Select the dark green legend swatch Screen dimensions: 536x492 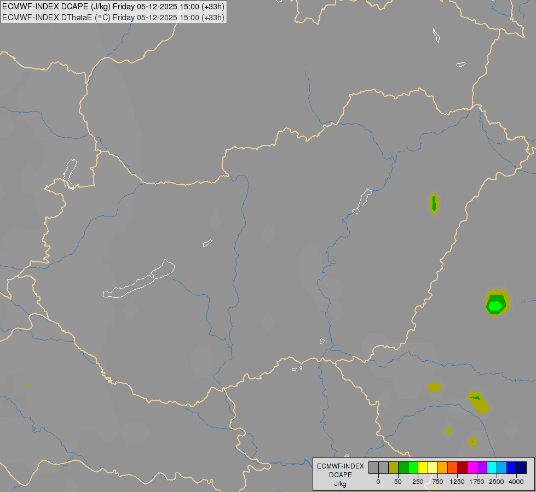404,468
